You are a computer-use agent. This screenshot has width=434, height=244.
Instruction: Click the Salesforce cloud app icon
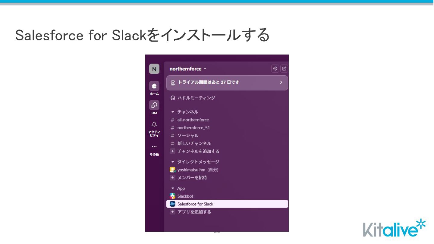pos(172,204)
